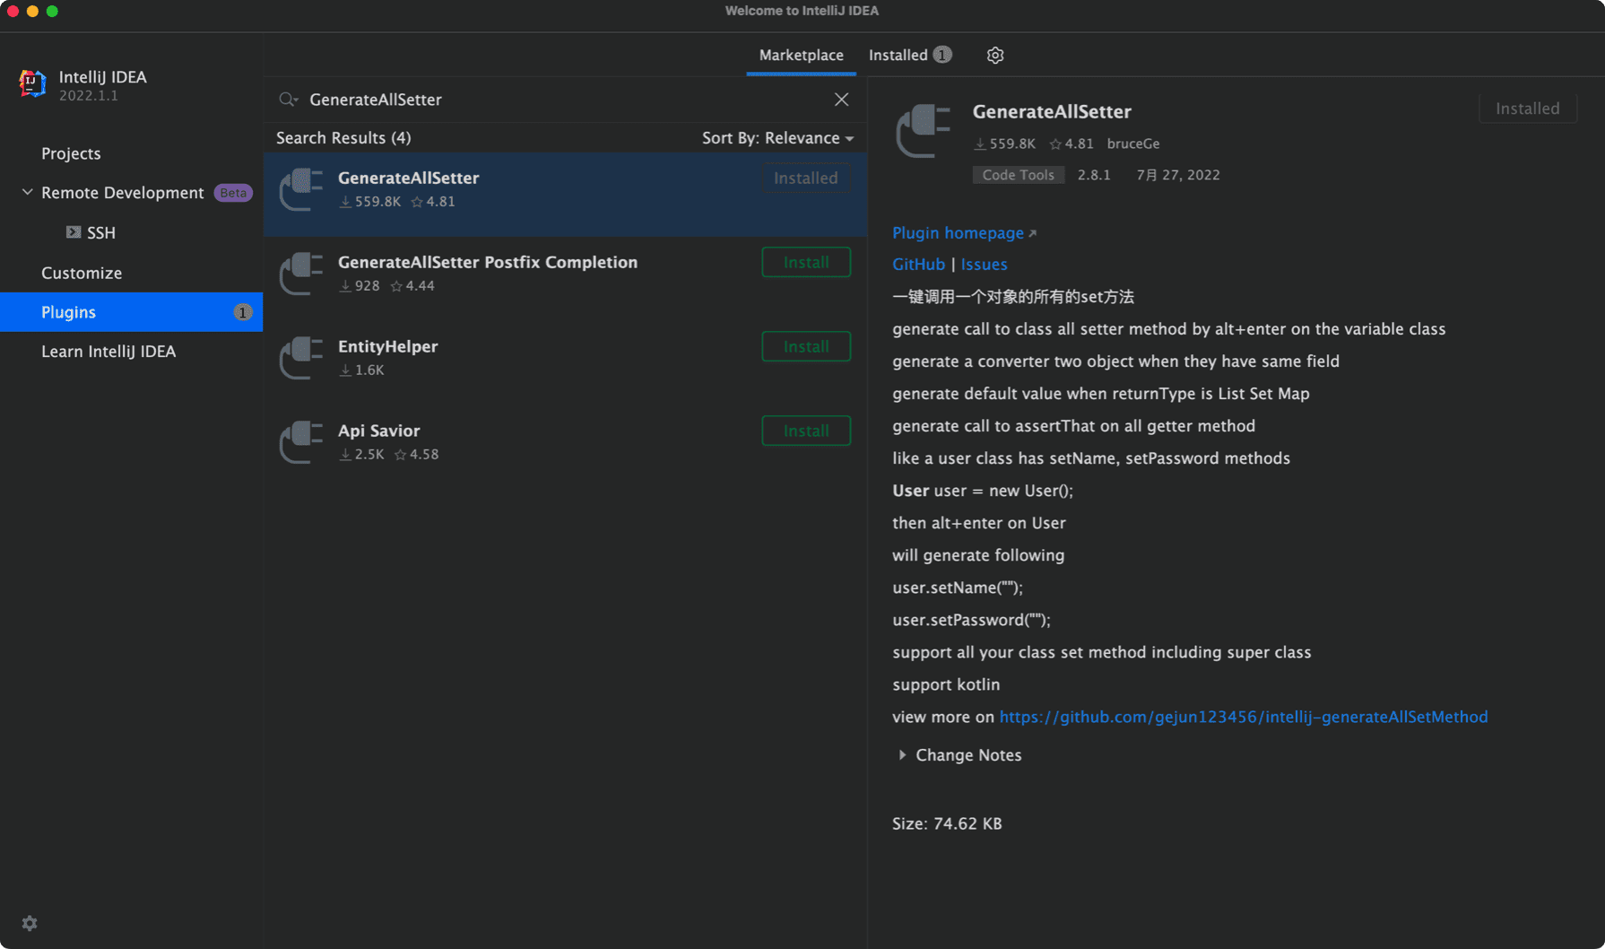Expand the Change Notes section
This screenshot has width=1605, height=949.
click(x=902, y=755)
